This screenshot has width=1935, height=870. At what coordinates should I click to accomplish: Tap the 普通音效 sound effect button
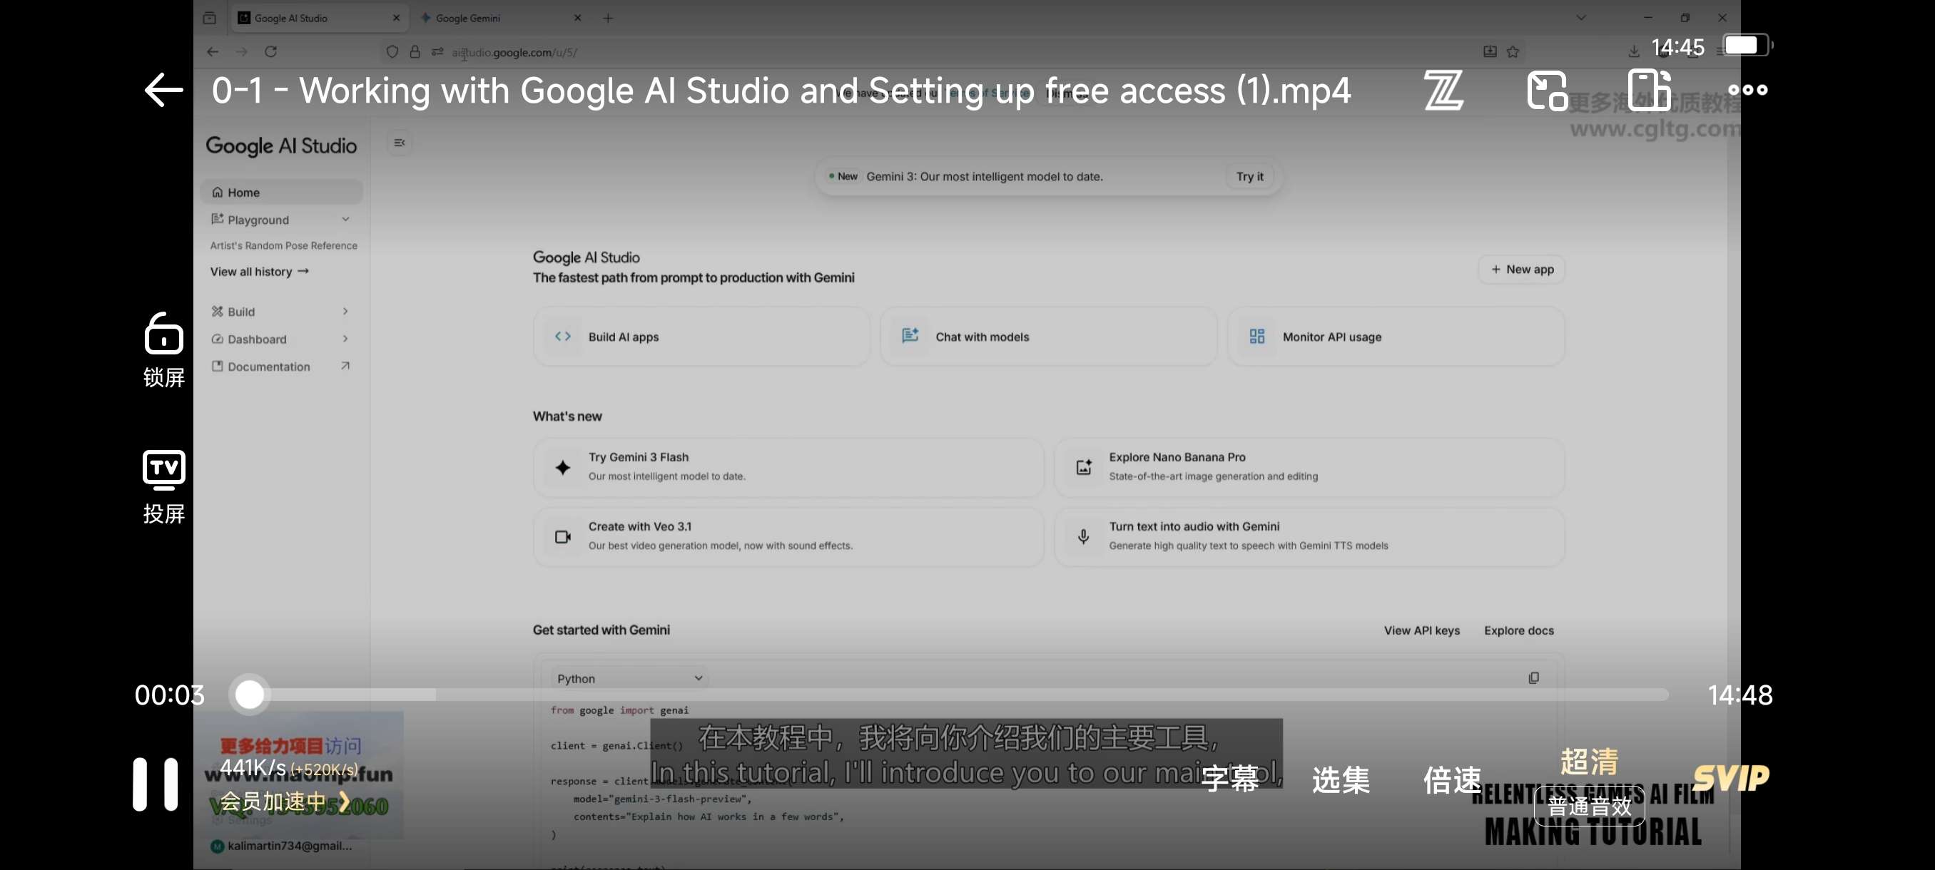[x=1590, y=807]
